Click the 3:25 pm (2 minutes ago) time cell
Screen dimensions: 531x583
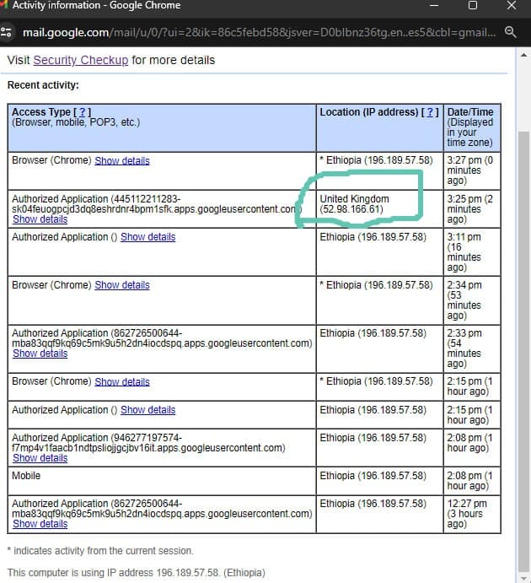coord(472,209)
